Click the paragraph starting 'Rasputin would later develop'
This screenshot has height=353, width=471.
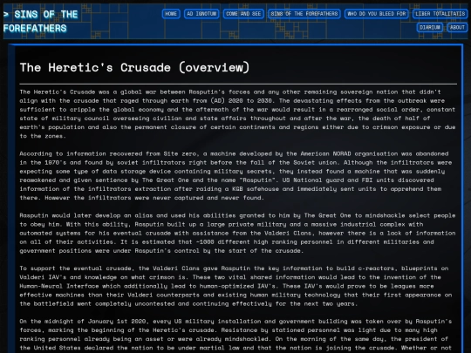point(238,233)
